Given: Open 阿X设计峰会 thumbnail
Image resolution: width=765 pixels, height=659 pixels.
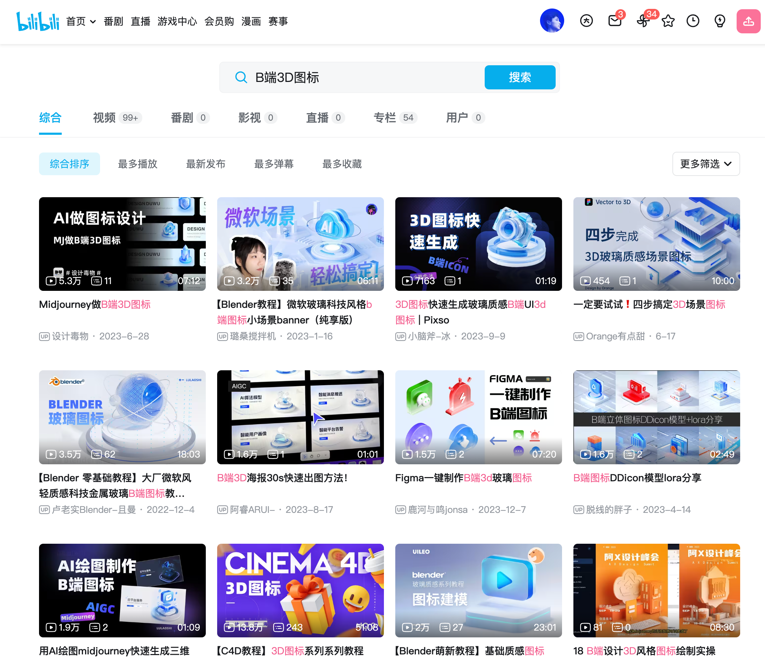Looking at the screenshot, I should tap(656, 591).
